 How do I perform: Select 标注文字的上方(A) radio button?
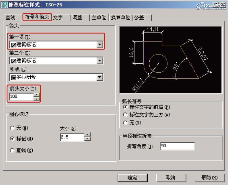(x=125, y=115)
